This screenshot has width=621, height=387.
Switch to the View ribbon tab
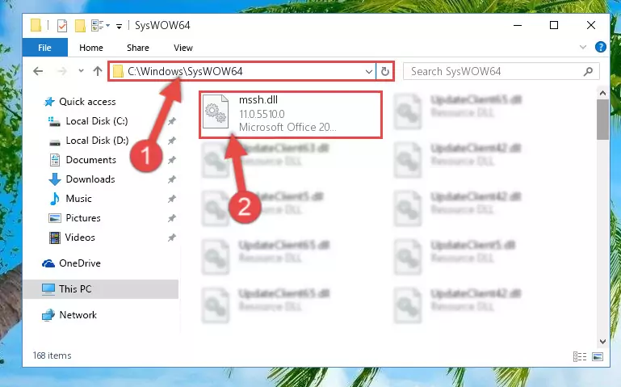coord(183,48)
